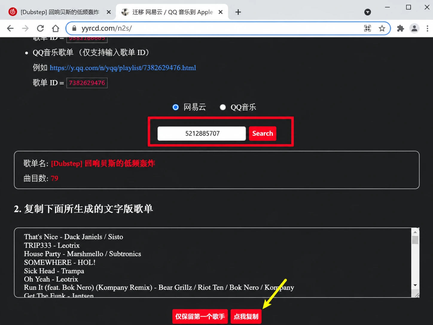Click the 点我复制 copy button
This screenshot has height=325, width=433.
tap(246, 317)
